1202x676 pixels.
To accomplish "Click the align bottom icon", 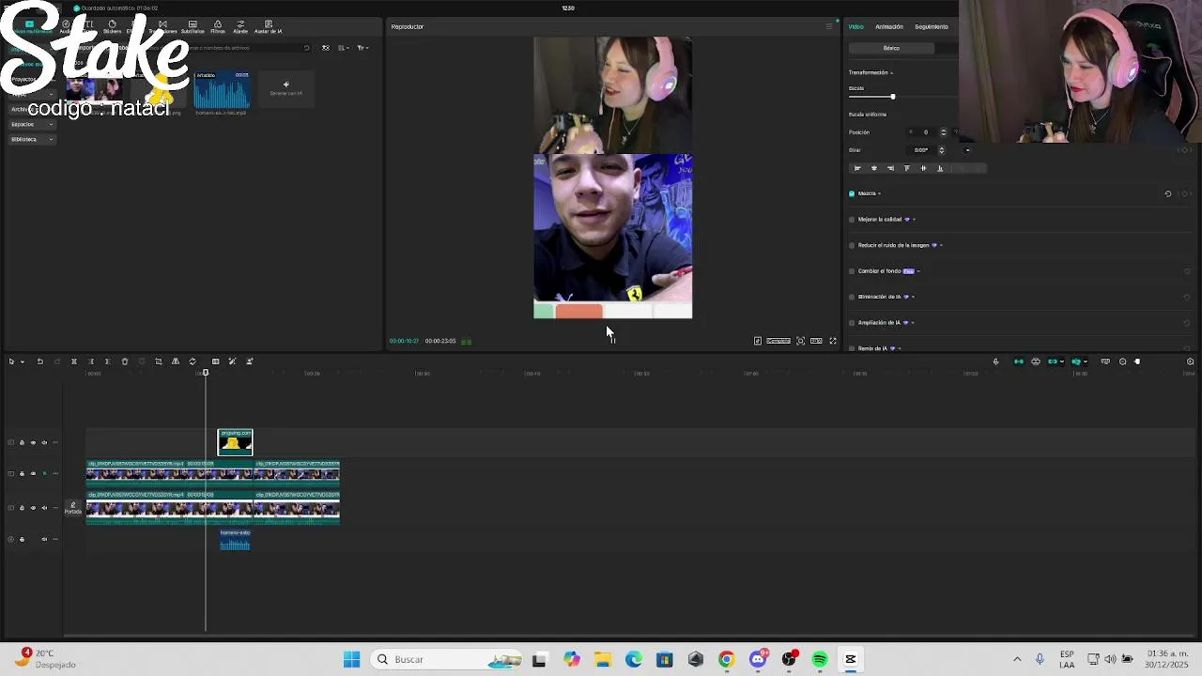I will click(x=940, y=168).
